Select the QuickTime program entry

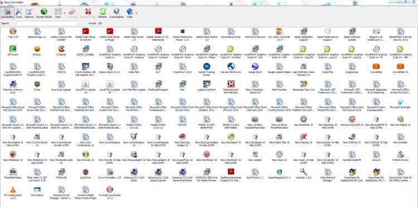click(86, 174)
